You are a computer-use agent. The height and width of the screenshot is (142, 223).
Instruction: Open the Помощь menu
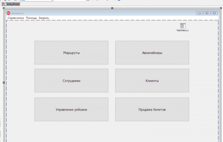[x=31, y=18]
